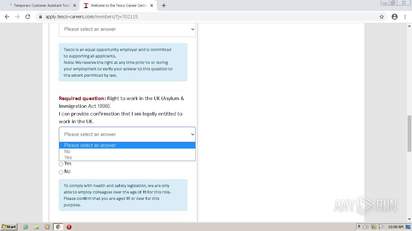Choose 'Please select an answer' in the open list
The width and height of the screenshot is (412, 231).
pos(127,145)
